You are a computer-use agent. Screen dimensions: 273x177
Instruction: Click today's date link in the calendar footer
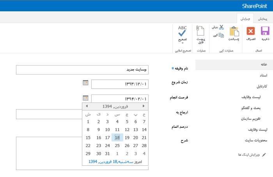(111, 162)
